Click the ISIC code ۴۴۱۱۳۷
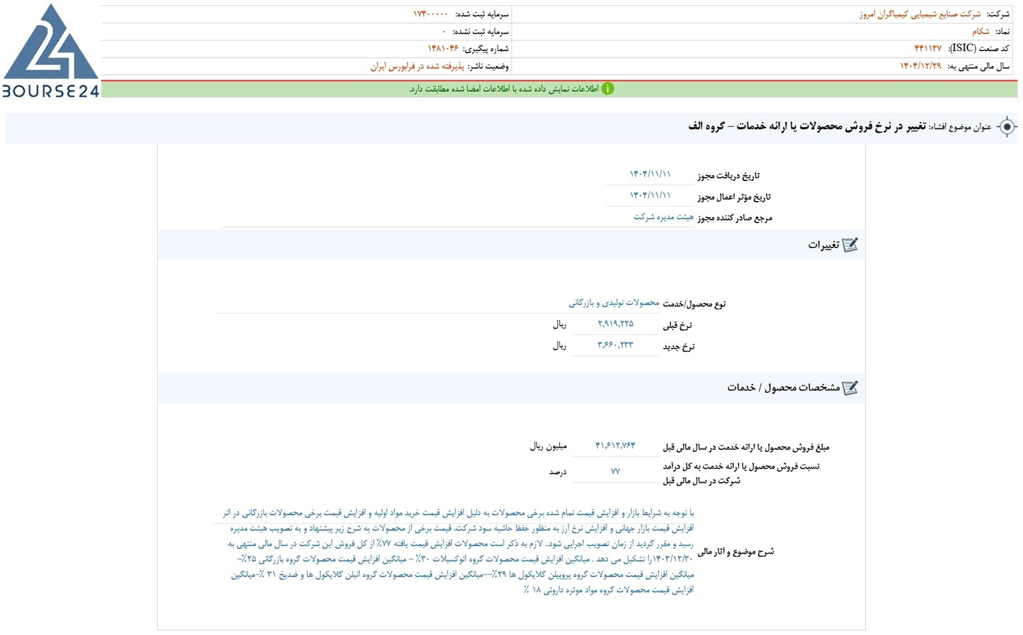 pyautogui.click(x=928, y=48)
